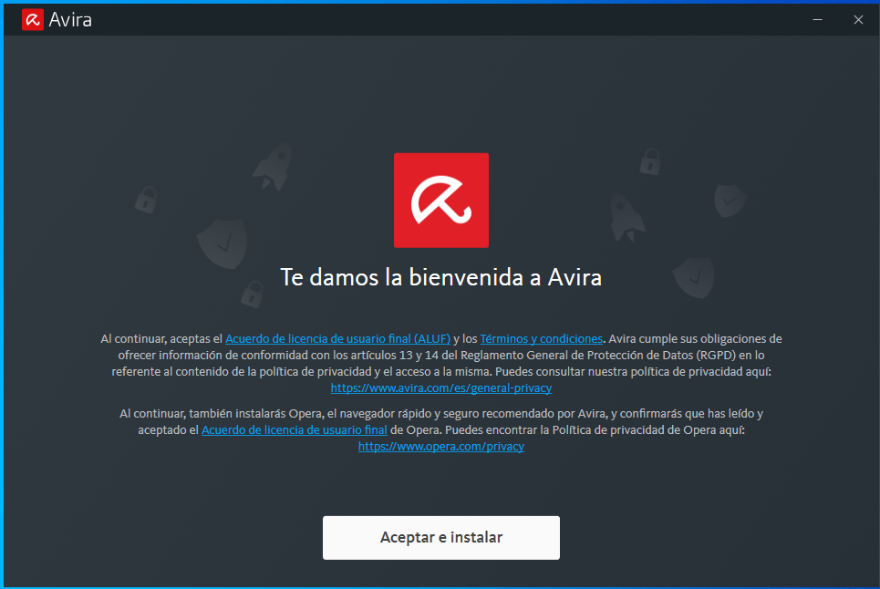
Task: Click the Avira title text in title bar
Action: pyautogui.click(x=70, y=20)
